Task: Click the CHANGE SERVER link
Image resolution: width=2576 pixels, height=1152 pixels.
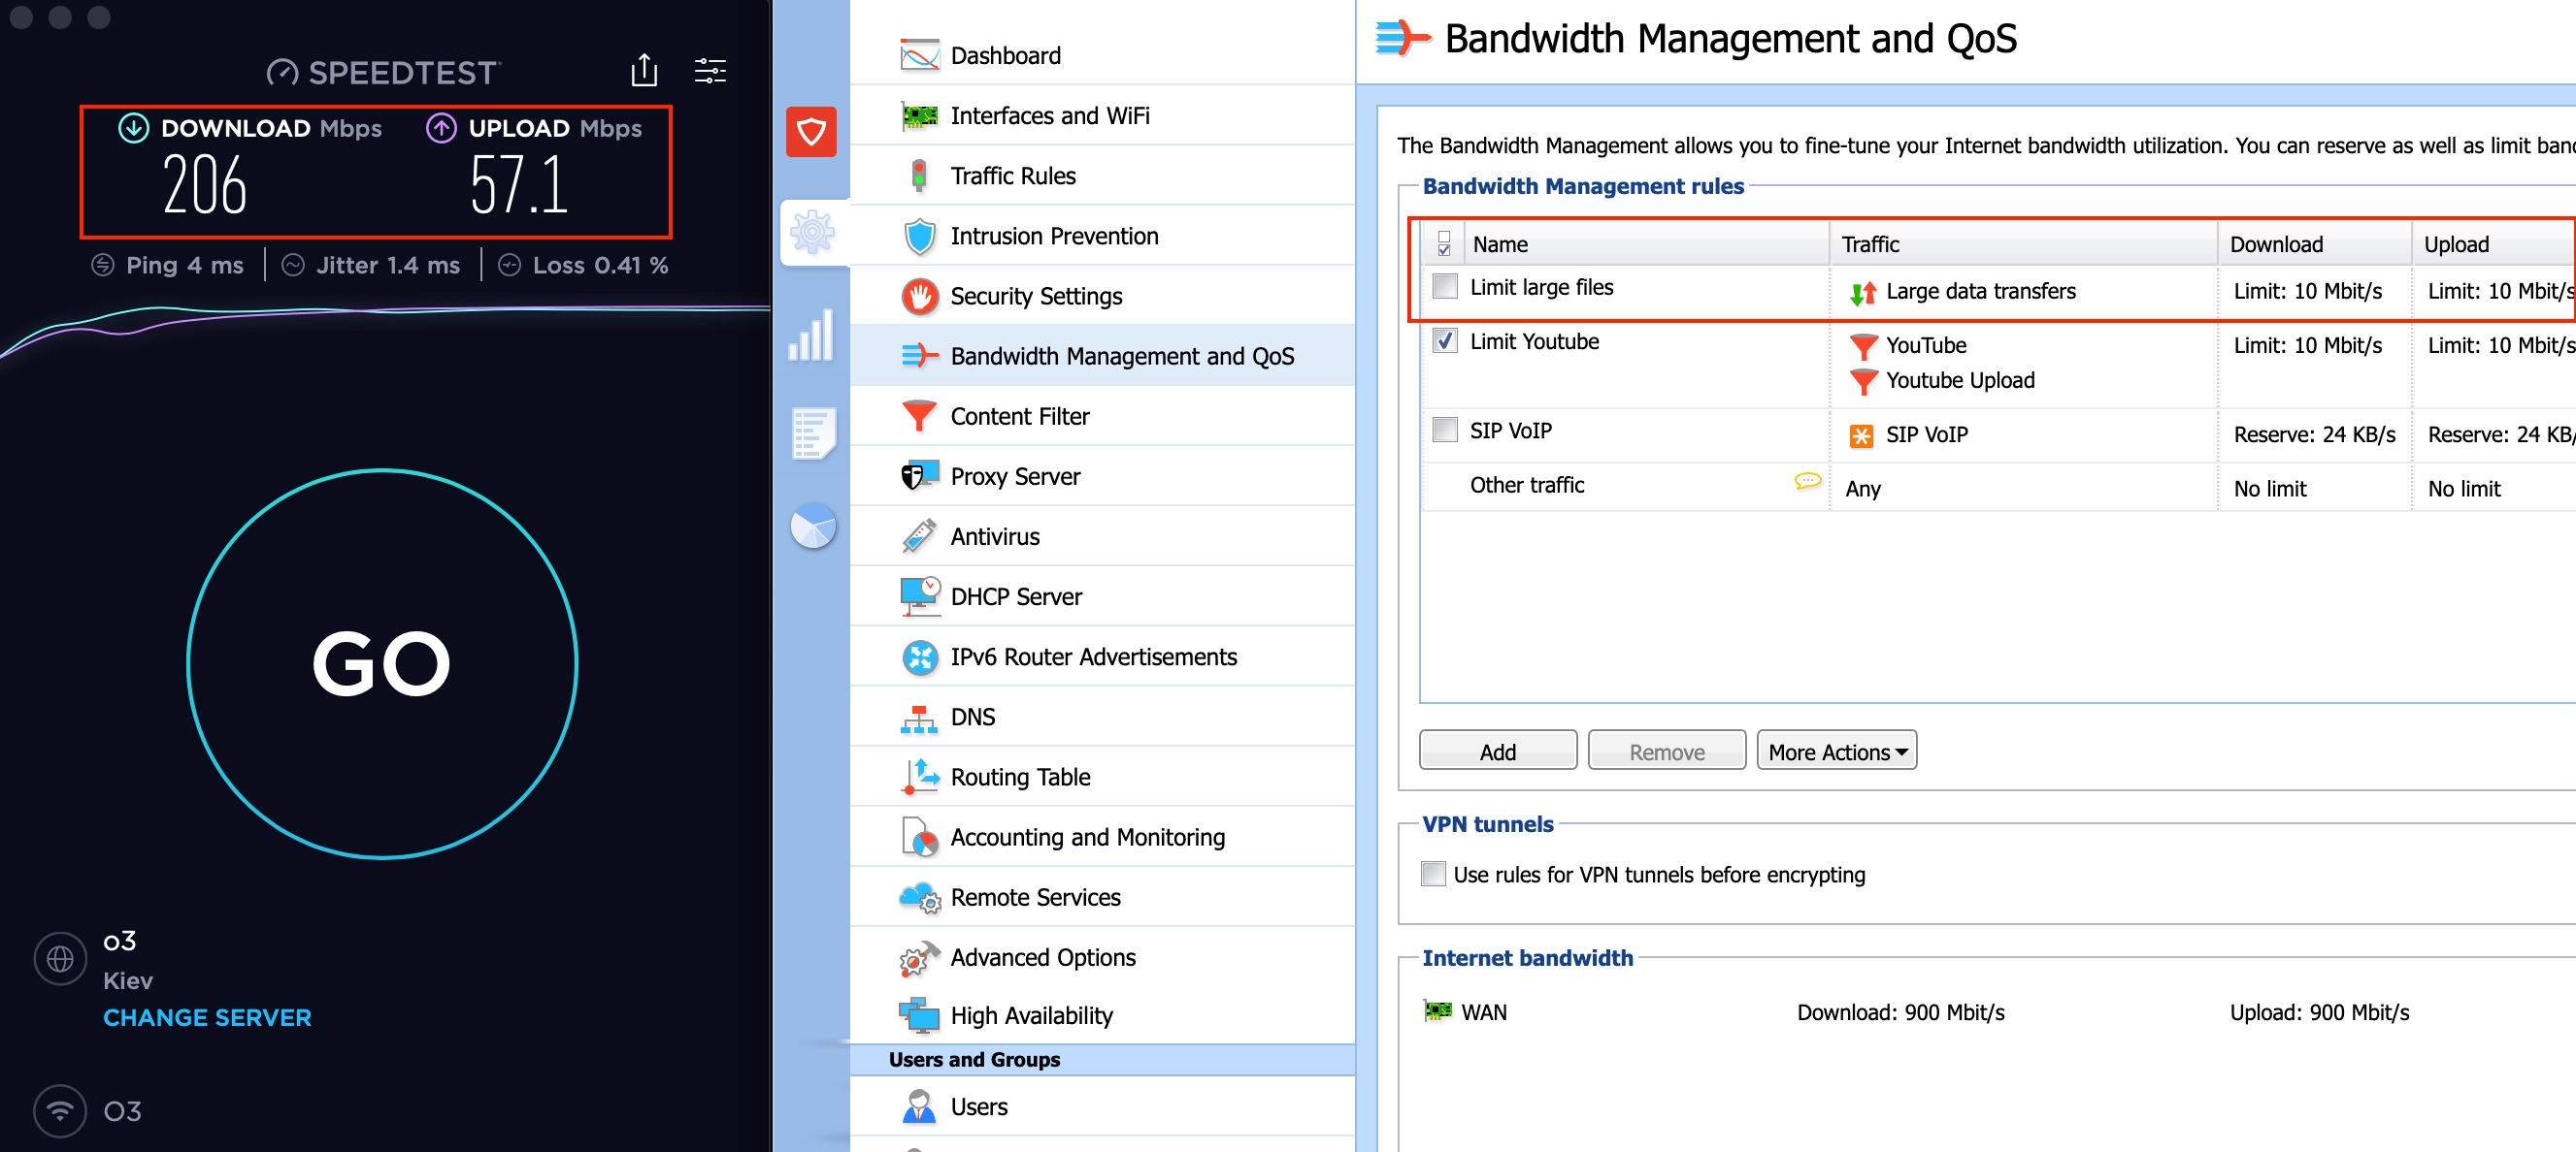Action: 207,1018
